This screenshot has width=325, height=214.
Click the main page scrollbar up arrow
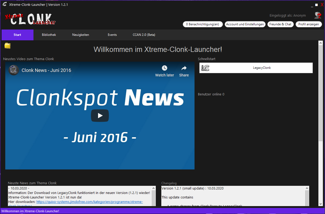point(321,43)
